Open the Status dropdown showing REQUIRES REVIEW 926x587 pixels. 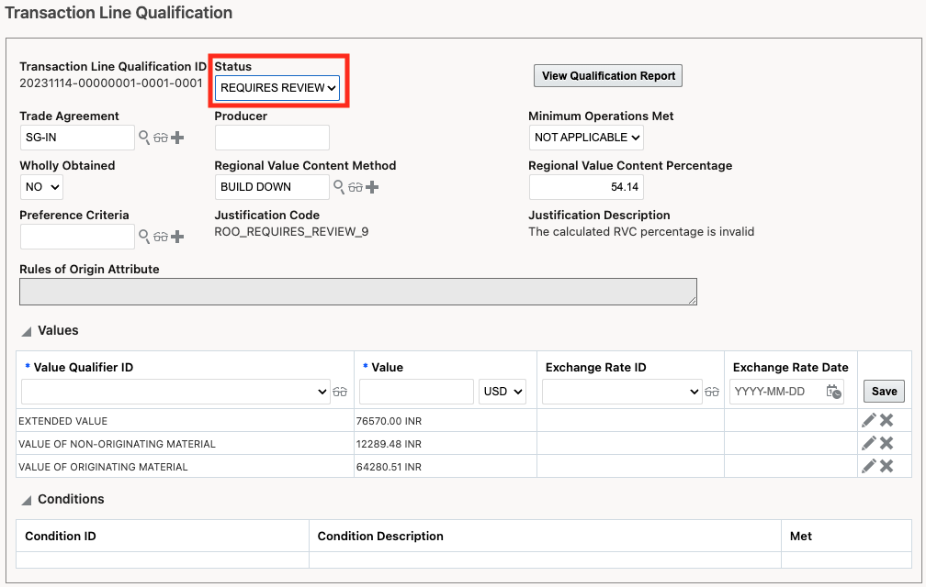(277, 88)
